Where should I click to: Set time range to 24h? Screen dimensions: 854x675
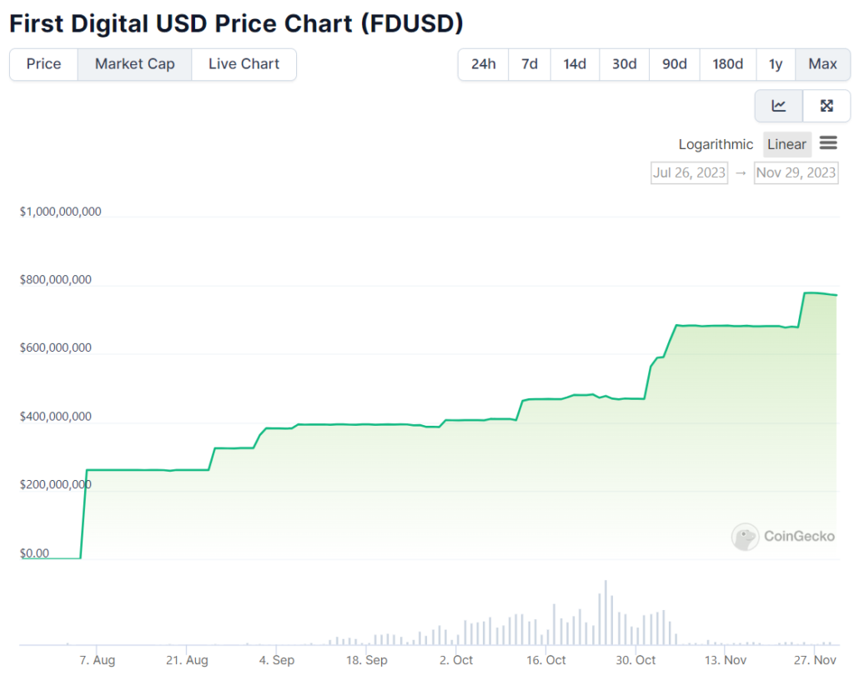pos(483,64)
